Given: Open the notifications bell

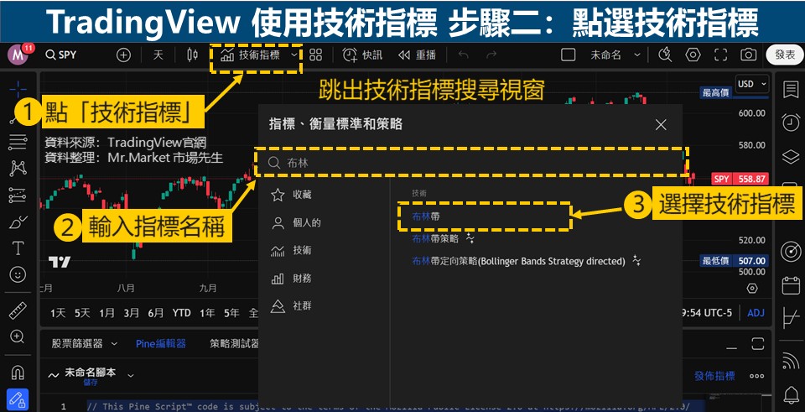Looking at the screenshot, I should tap(790, 396).
